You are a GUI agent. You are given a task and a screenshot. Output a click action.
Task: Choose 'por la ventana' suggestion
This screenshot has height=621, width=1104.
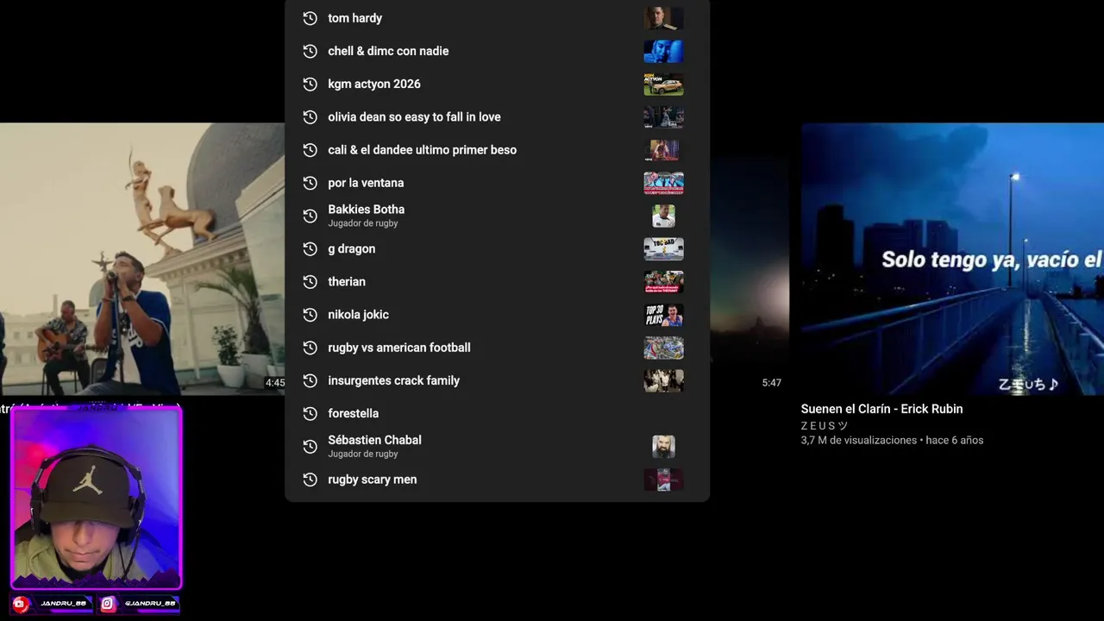(x=497, y=183)
